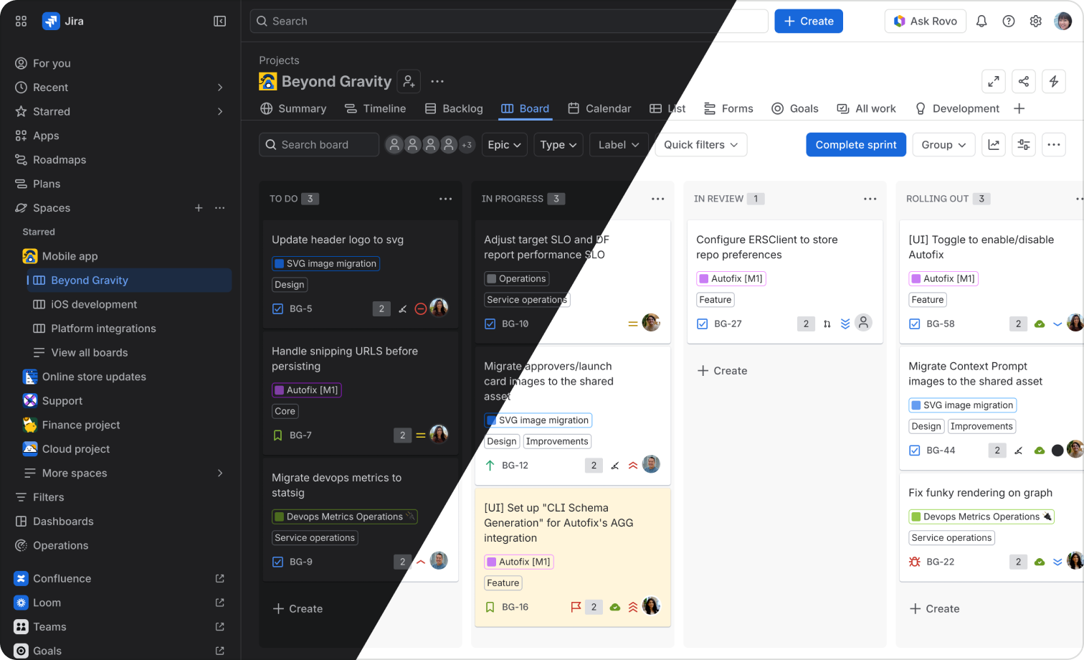The height and width of the screenshot is (660, 1084).
Task: Add a new view with the plus after Development
Action: [x=1019, y=108]
